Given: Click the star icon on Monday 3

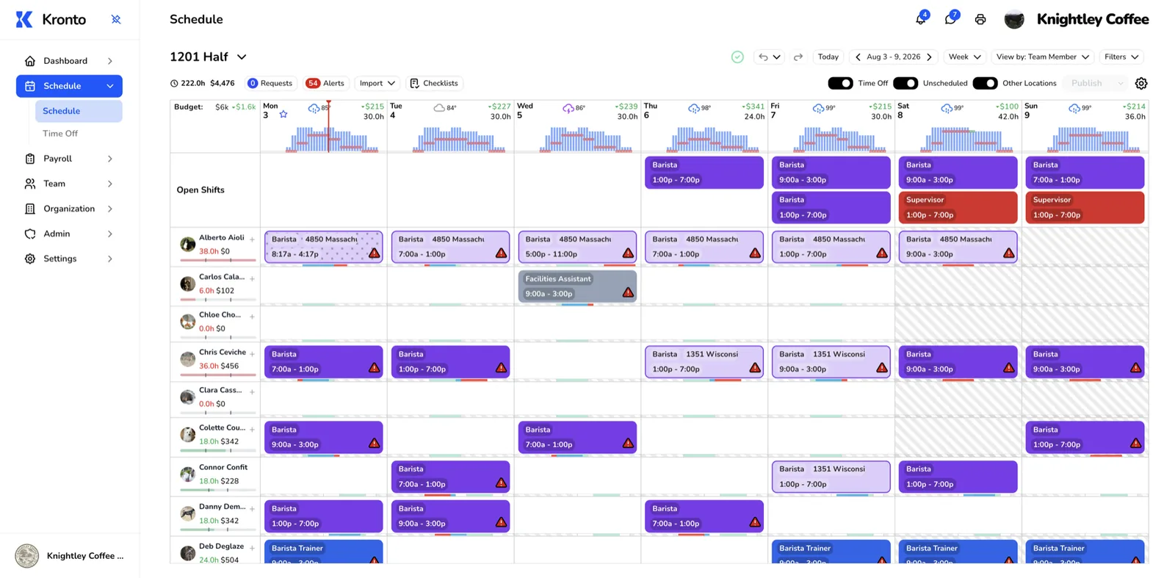Looking at the screenshot, I should pyautogui.click(x=283, y=115).
